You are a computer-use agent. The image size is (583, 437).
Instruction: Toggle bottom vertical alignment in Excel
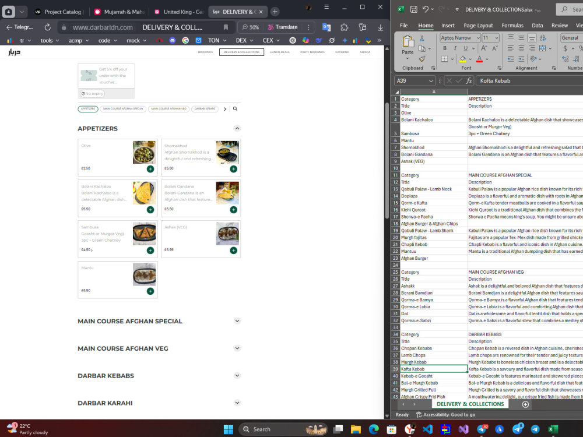[532, 38]
